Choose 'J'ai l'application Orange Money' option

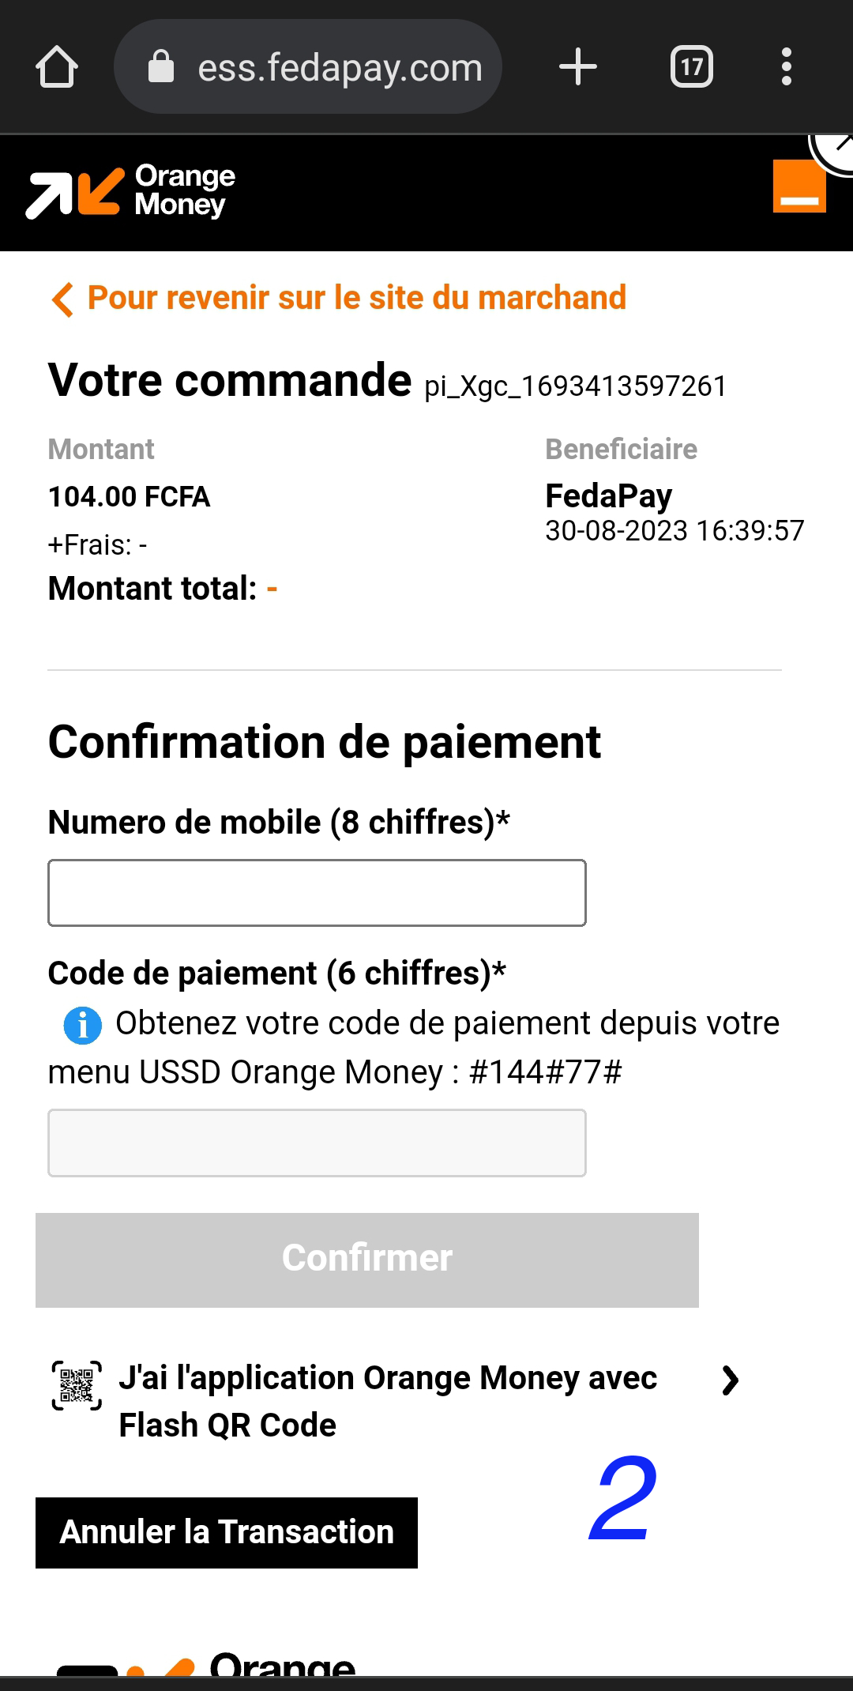387,1401
